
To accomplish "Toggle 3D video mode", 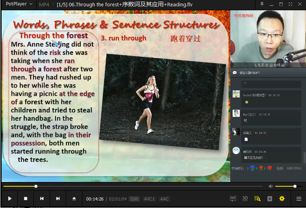I will 245,199.
